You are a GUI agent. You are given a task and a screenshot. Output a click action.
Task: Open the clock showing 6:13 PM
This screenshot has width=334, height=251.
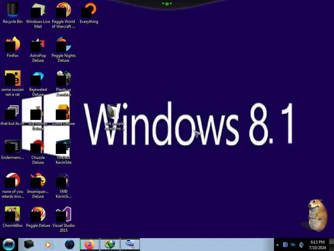coord(317,244)
